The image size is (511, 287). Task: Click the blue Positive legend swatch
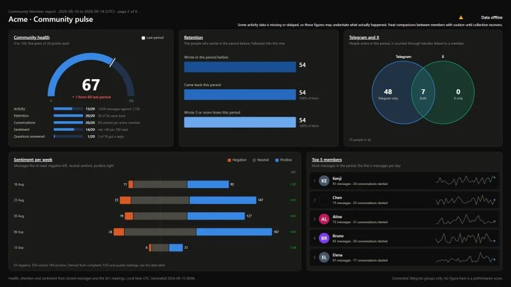277,160
